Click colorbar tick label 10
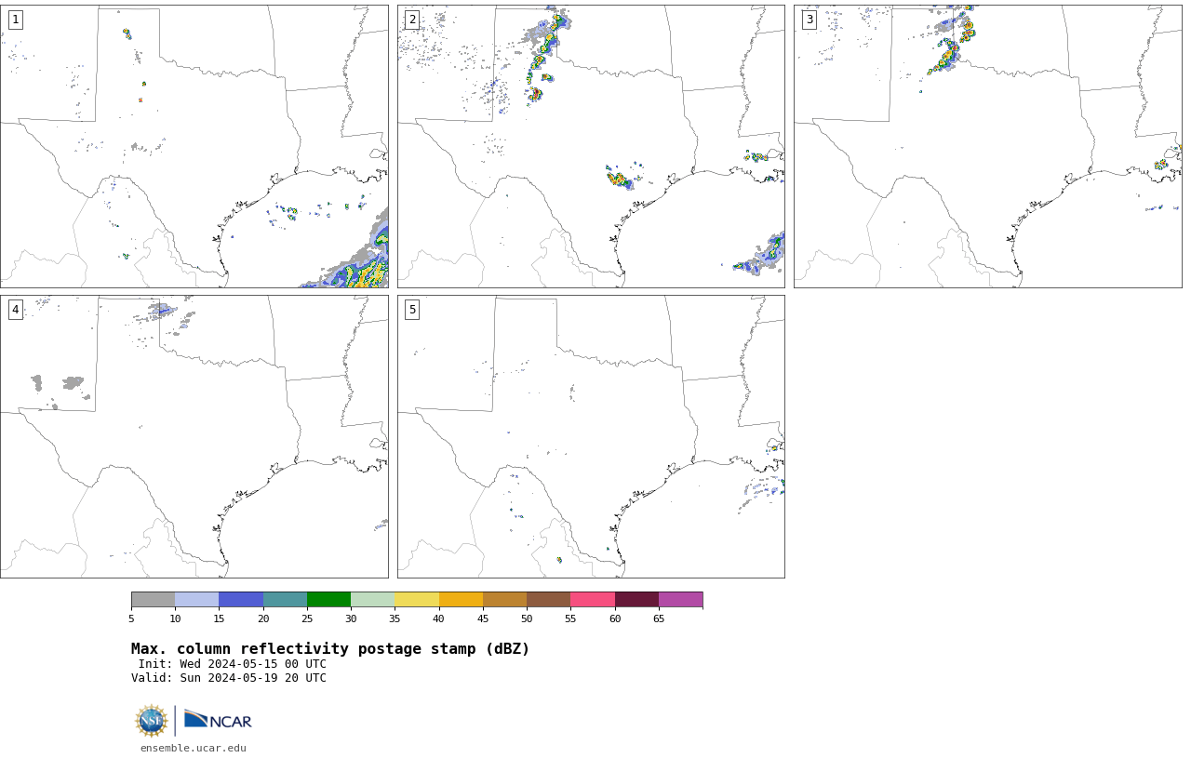This screenshot has height=758, width=1191. pyautogui.click(x=175, y=618)
